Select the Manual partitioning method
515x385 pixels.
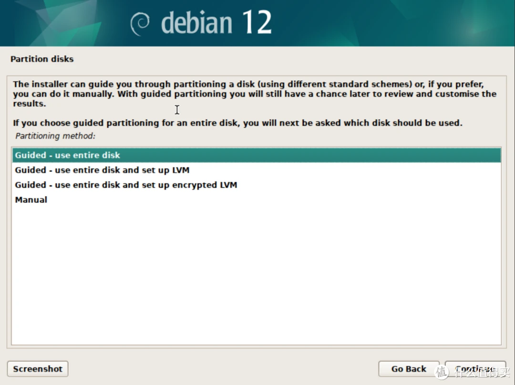31,199
